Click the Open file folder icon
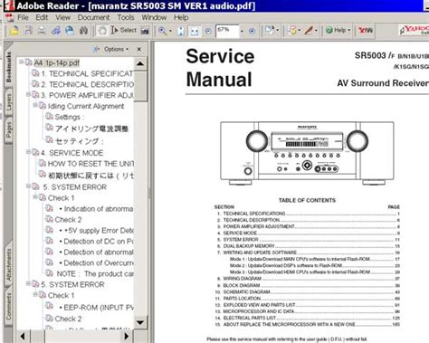Image resolution: width=429 pixels, height=343 pixels. coord(14,31)
